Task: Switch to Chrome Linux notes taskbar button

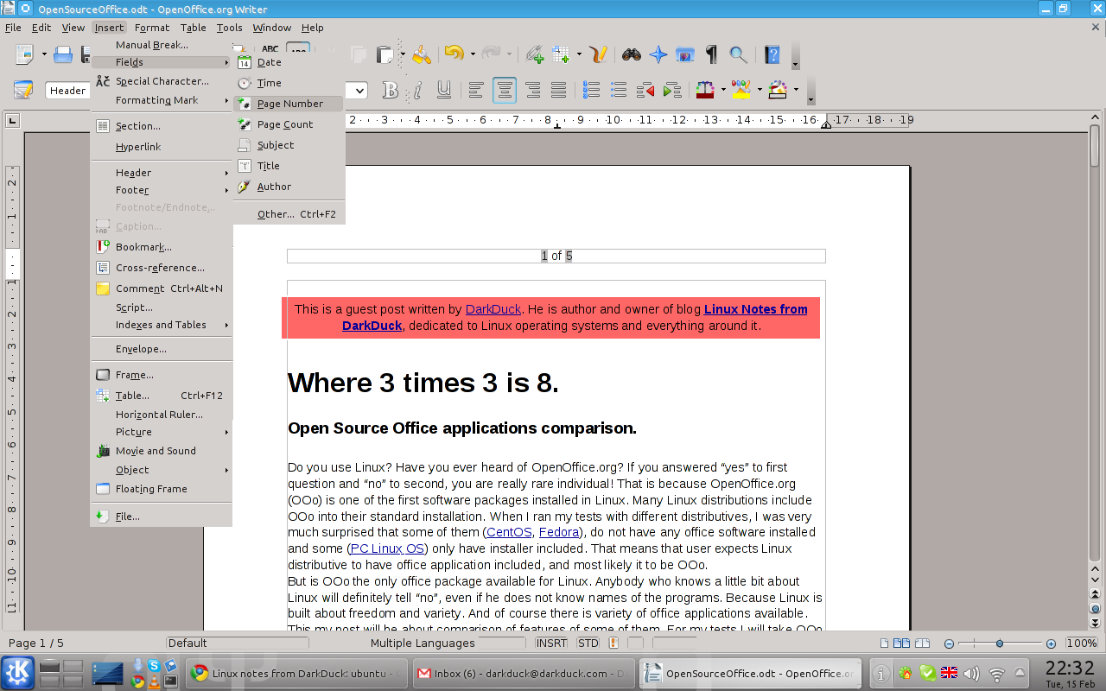Action: point(296,674)
